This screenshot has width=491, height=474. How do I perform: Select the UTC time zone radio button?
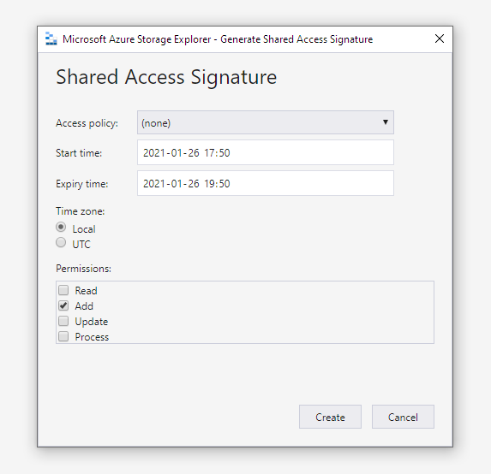pyautogui.click(x=61, y=242)
